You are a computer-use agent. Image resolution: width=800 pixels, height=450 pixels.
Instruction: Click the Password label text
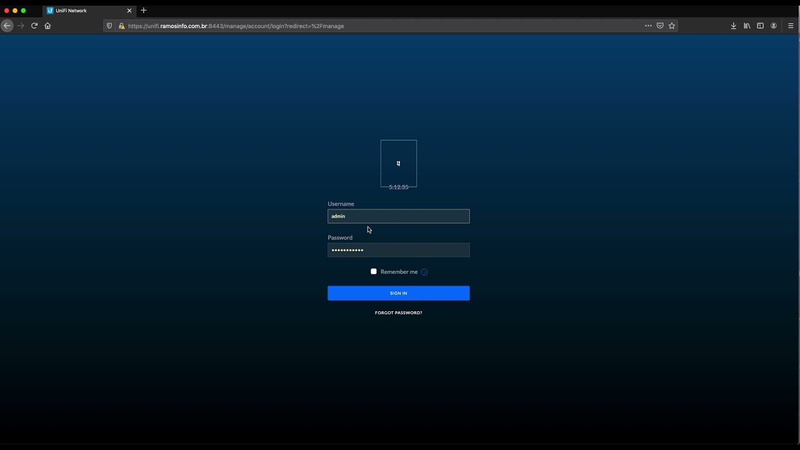point(340,237)
